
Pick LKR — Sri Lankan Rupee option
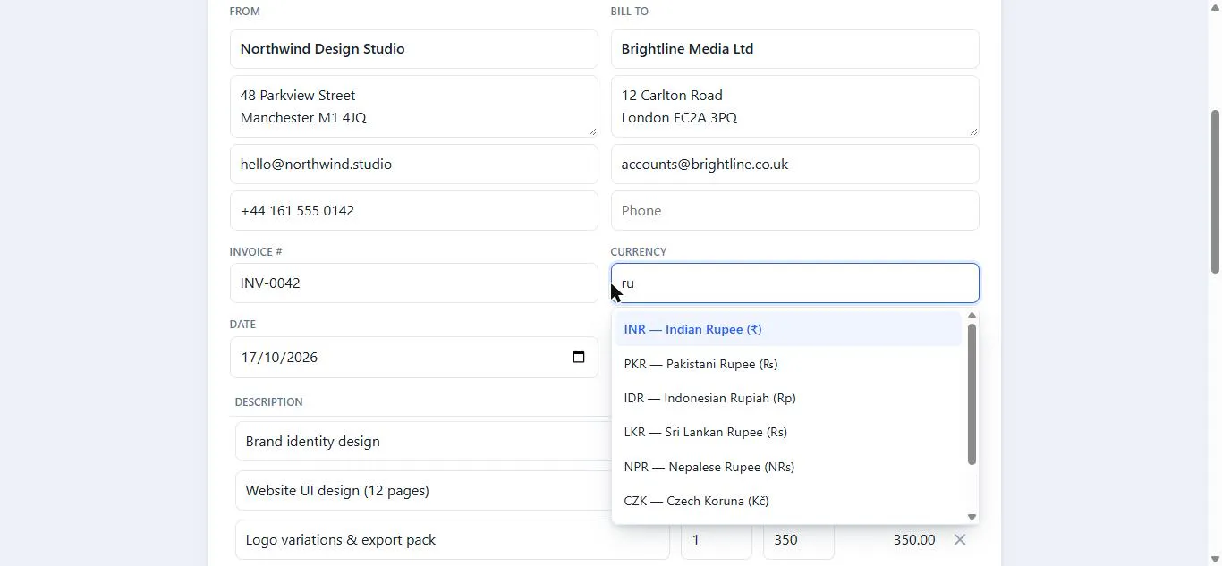tap(788, 432)
